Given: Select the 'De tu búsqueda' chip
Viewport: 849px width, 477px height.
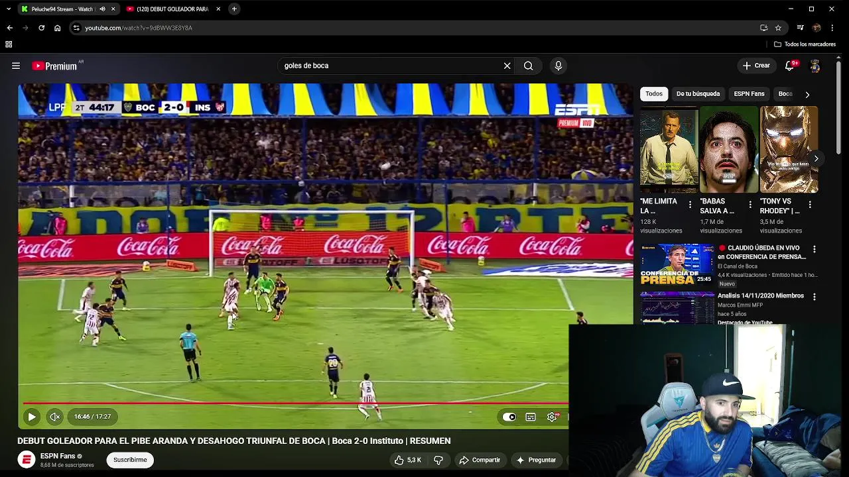Looking at the screenshot, I should click(x=698, y=94).
